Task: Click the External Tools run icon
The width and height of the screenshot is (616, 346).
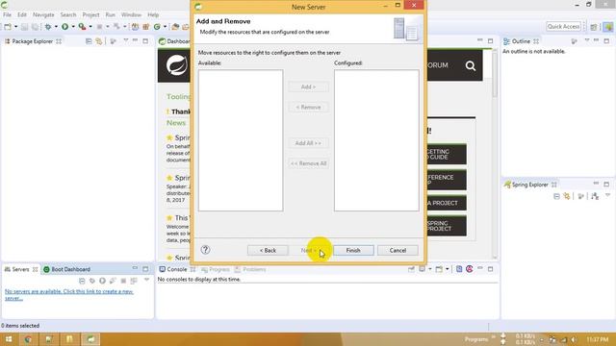Action: (x=82, y=27)
